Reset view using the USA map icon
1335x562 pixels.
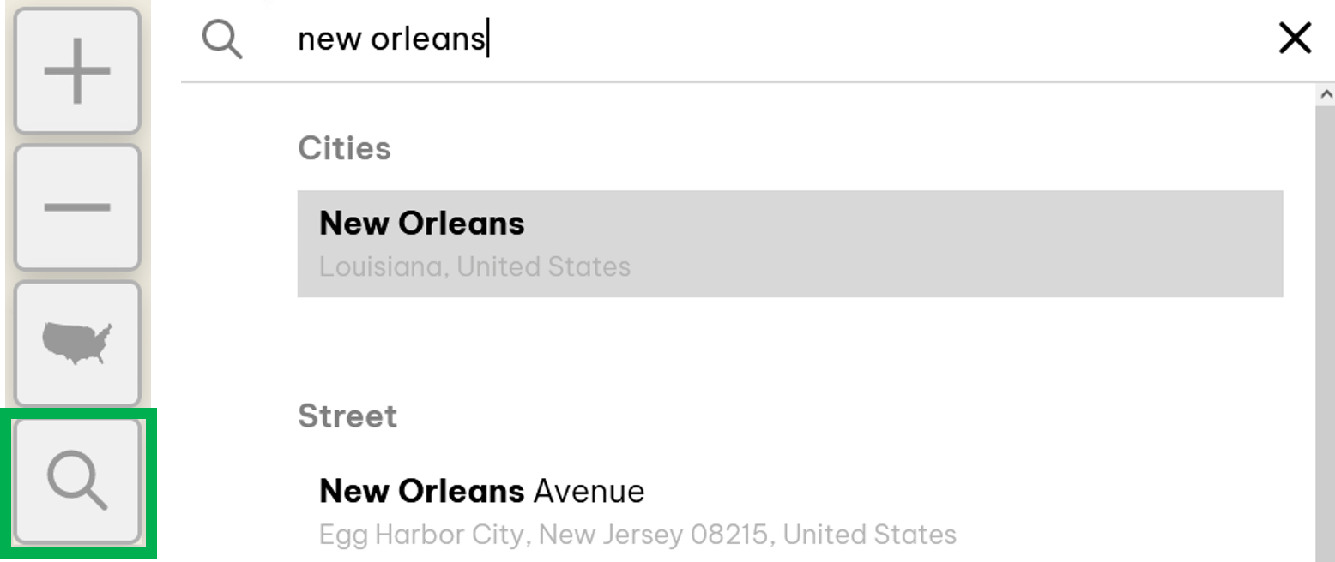(x=77, y=343)
